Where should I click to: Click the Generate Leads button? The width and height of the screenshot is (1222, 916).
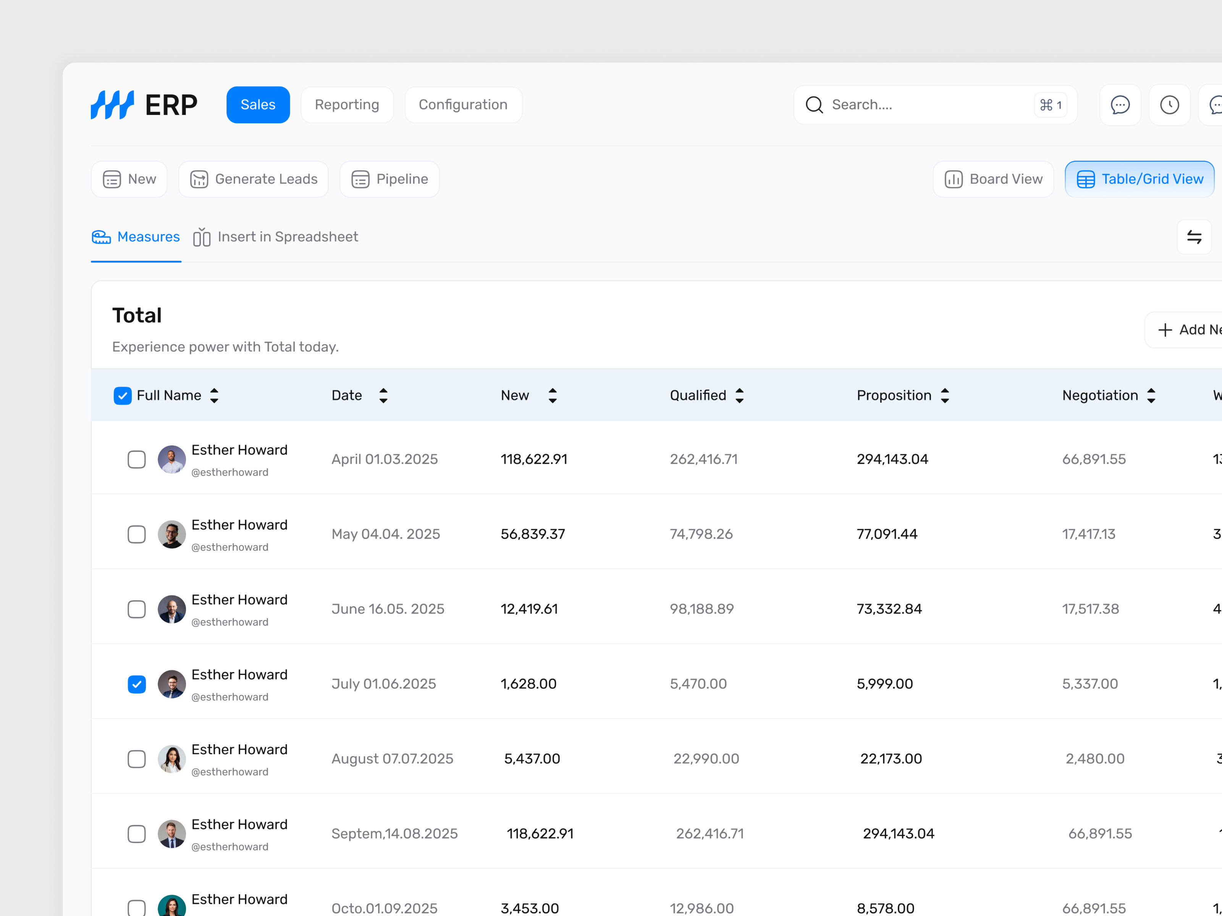254,179
